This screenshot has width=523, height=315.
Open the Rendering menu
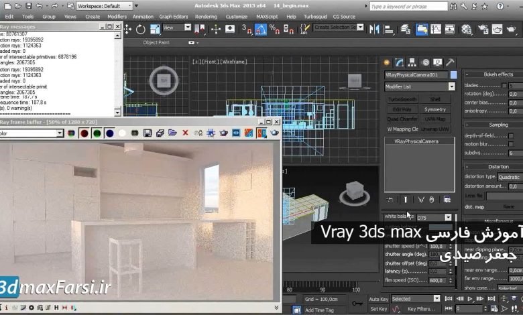click(206, 17)
